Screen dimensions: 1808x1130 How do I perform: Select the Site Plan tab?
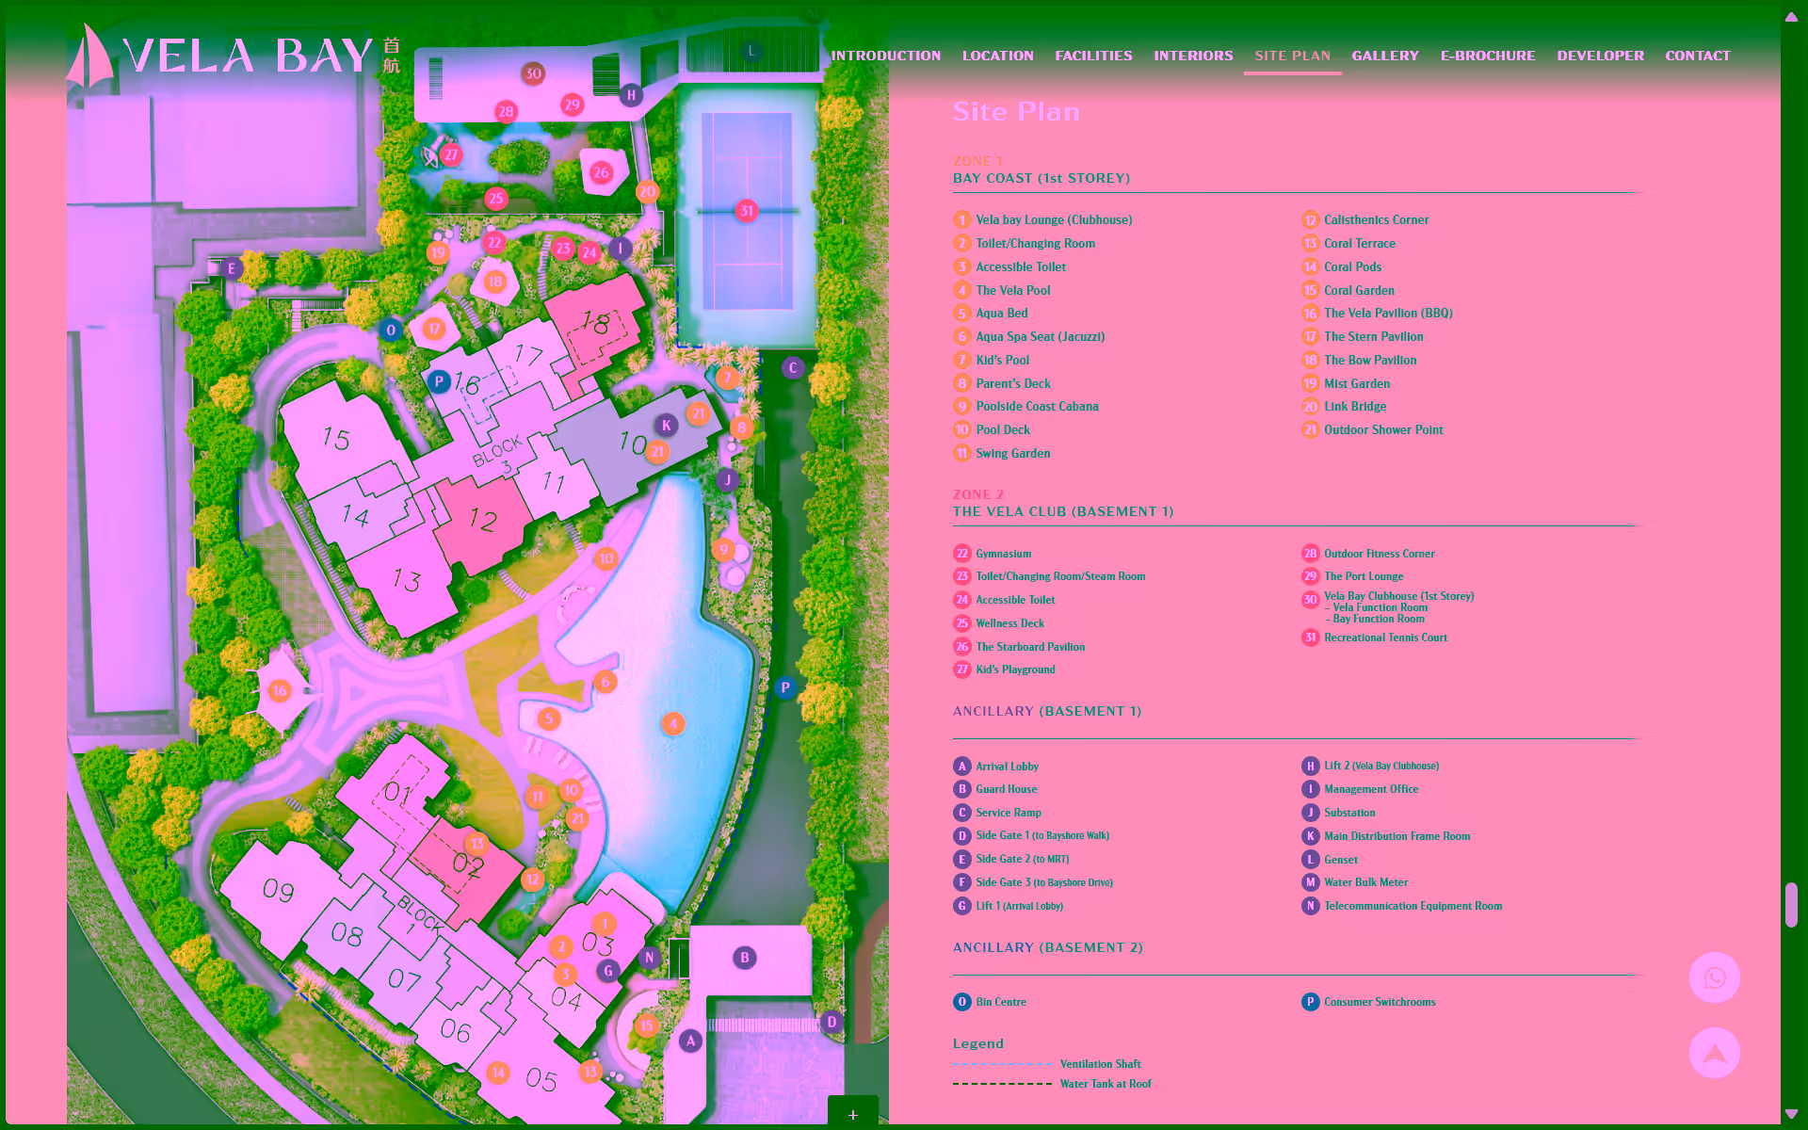[x=1292, y=56]
